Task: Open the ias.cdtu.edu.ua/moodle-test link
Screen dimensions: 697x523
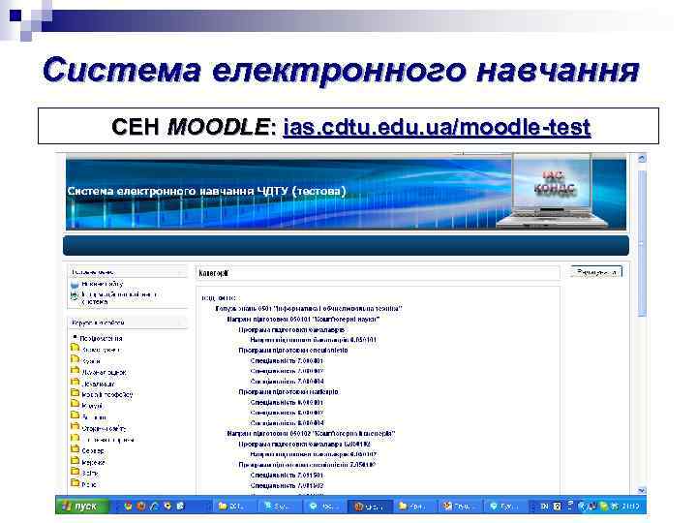Action: 437,127
